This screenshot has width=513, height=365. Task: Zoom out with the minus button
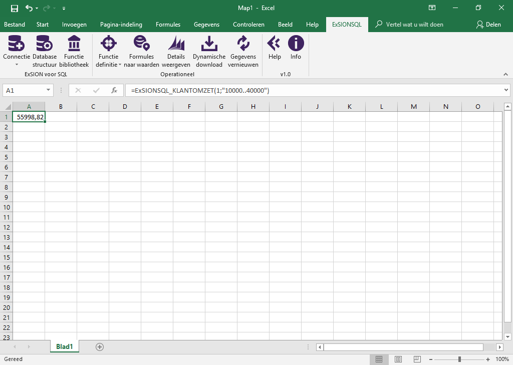(x=431, y=359)
